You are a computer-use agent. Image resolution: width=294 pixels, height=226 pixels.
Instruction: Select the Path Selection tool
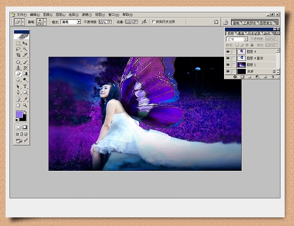pos(18,86)
